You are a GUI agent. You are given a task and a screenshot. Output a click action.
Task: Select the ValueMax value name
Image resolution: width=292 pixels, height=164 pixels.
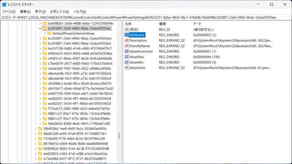[137, 57]
